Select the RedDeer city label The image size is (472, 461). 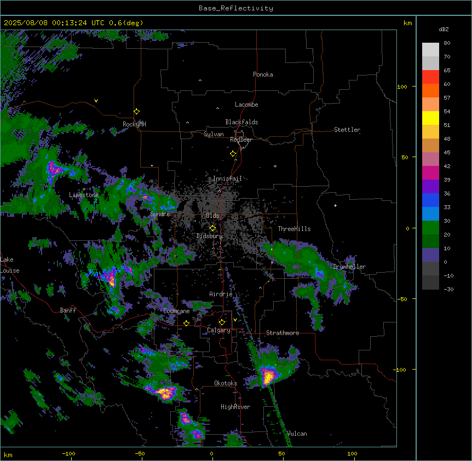tap(241, 140)
